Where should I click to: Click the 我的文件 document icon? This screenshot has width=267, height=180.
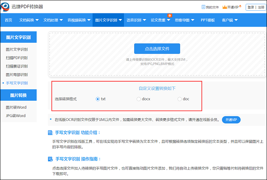(203, 7)
